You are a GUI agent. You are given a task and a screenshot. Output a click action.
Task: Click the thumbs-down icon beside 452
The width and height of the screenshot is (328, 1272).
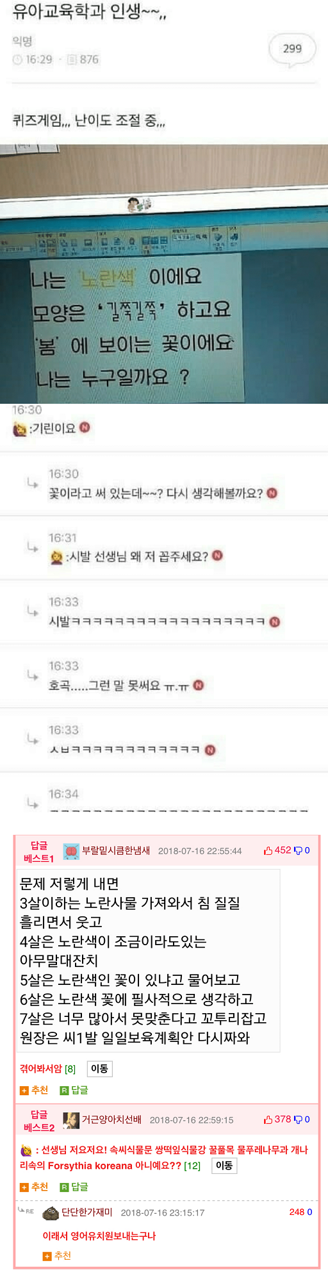(x=298, y=850)
